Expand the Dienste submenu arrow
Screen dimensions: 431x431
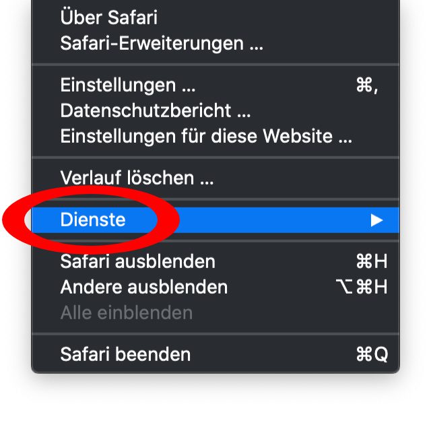tap(377, 220)
